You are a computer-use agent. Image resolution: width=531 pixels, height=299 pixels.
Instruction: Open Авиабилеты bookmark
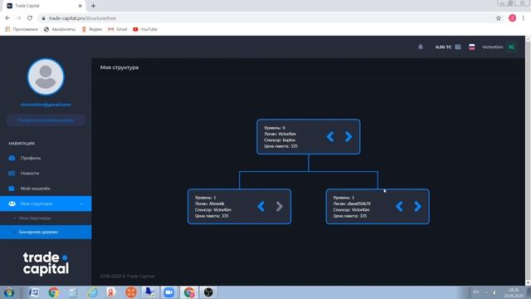[x=59, y=29]
